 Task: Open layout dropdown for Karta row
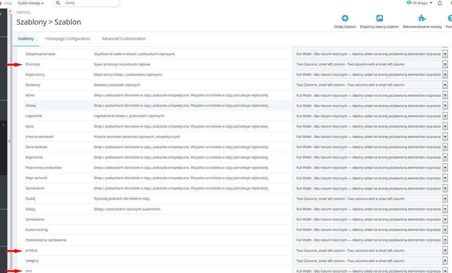tap(370, 127)
